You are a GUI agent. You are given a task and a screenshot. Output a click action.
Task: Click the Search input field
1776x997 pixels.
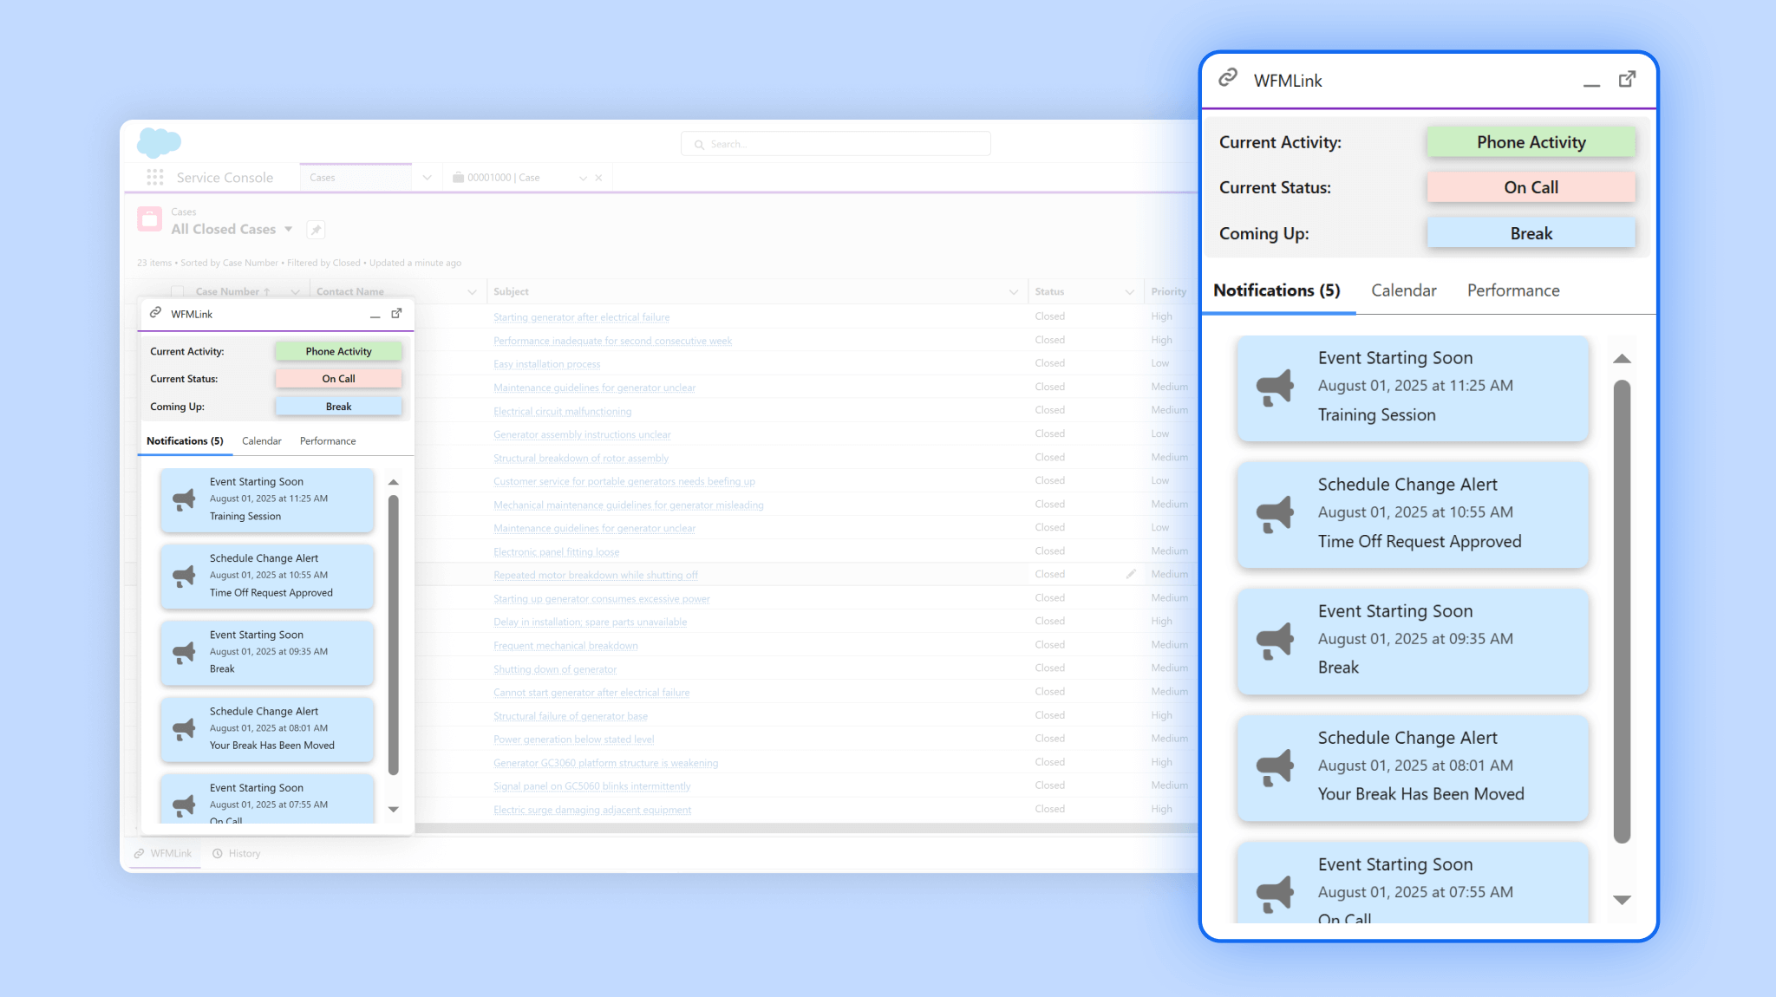pos(836,144)
